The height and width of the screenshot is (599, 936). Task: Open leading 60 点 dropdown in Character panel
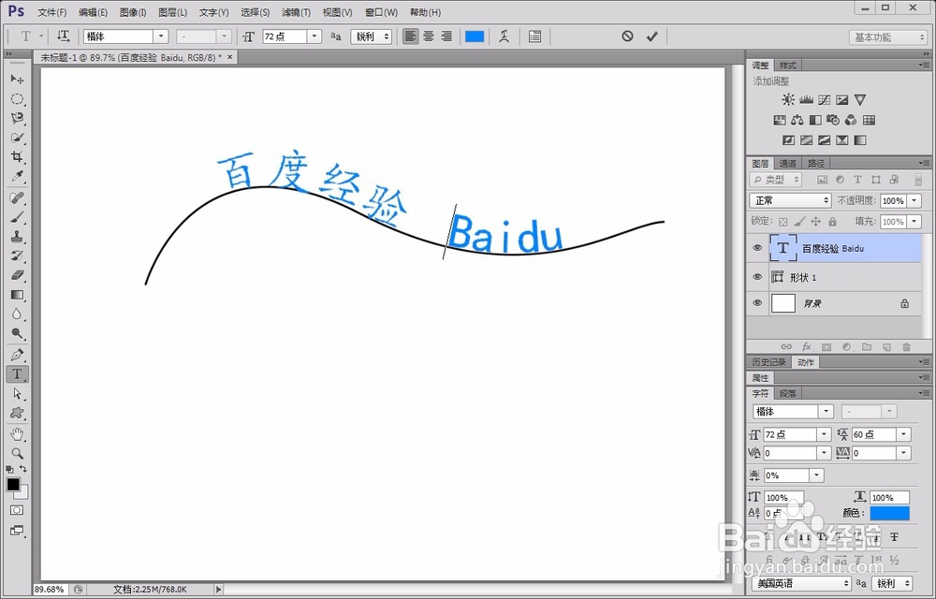pyautogui.click(x=904, y=434)
